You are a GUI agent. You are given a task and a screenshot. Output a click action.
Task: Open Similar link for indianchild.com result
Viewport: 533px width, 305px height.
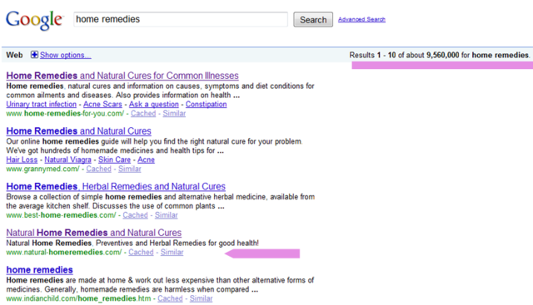pyautogui.click(x=201, y=298)
